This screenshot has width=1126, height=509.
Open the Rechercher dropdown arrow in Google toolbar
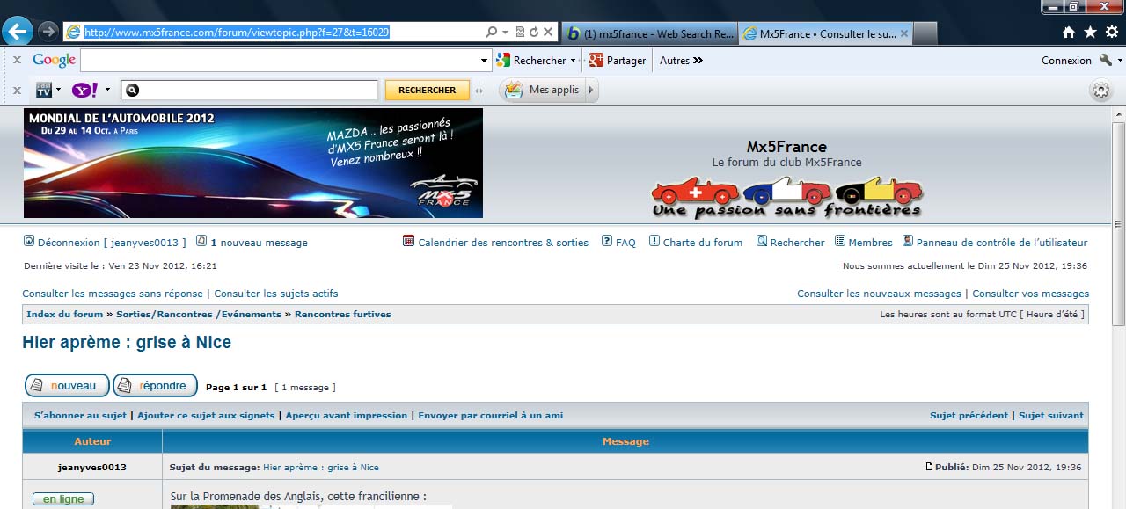point(573,61)
